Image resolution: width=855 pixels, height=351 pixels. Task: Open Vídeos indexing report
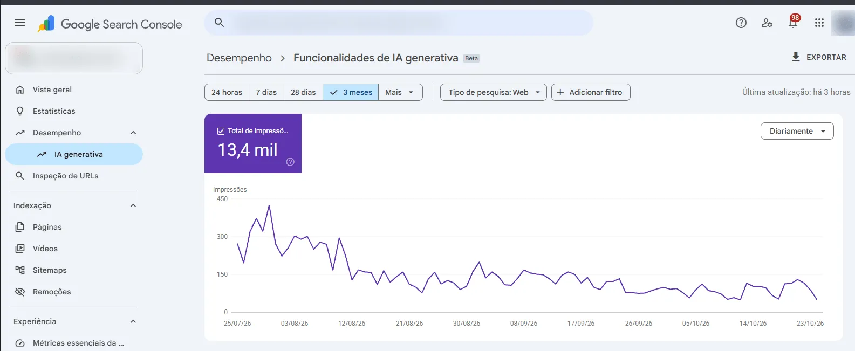74,249
